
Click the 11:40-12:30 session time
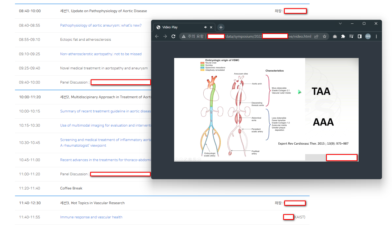pos(30,203)
